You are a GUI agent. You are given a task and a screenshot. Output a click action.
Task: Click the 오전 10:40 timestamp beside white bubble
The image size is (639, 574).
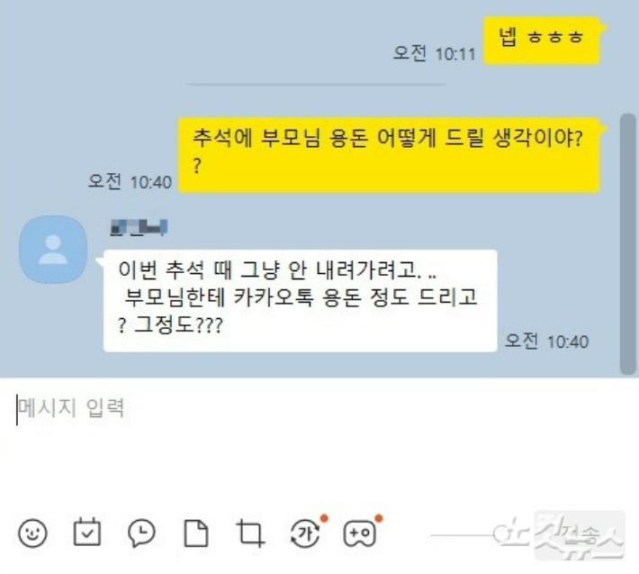[547, 341]
